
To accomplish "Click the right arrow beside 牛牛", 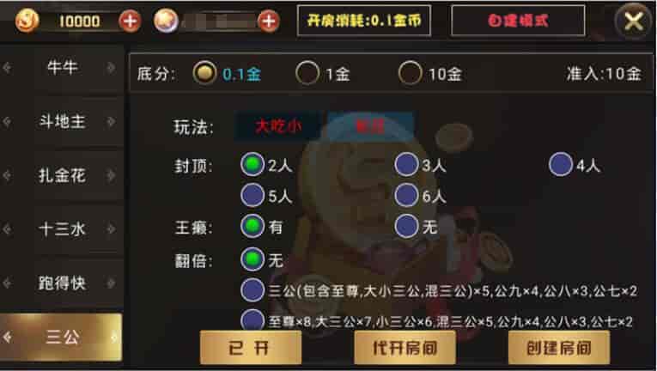I will coord(111,68).
